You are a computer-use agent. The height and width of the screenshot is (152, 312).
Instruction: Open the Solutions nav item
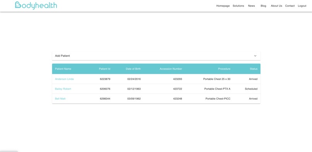238,6
